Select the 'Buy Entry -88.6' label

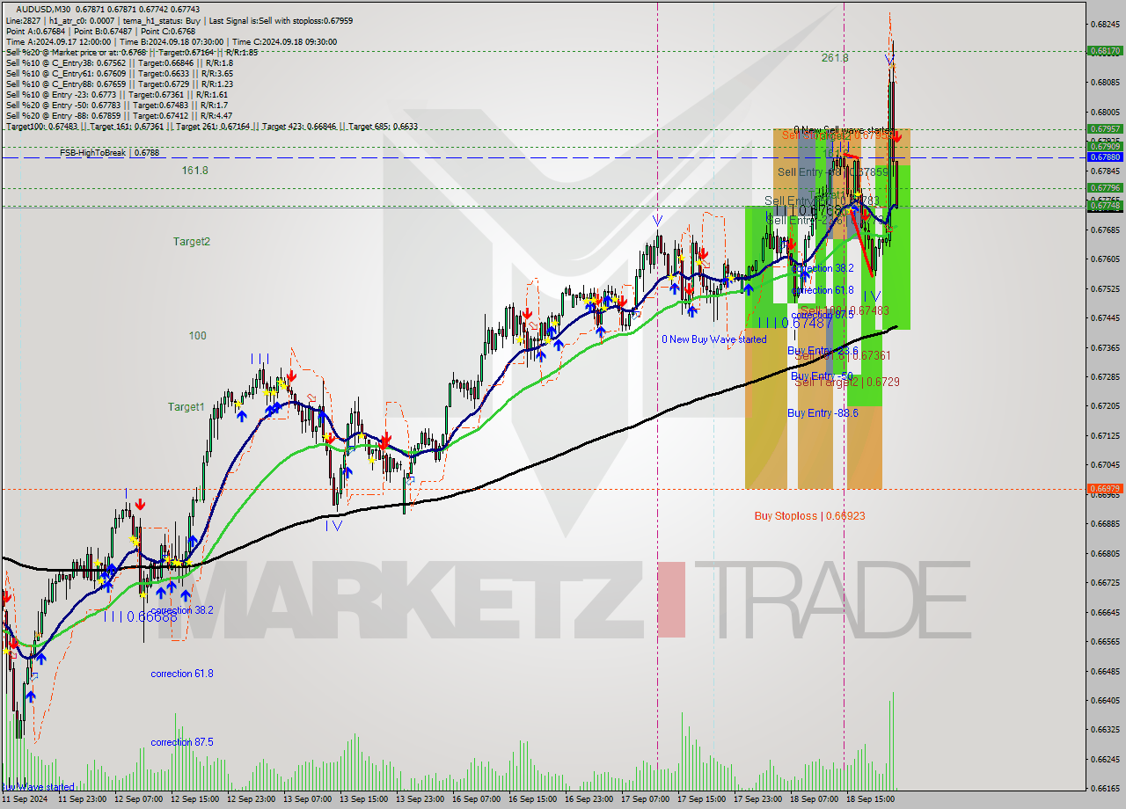tap(823, 413)
